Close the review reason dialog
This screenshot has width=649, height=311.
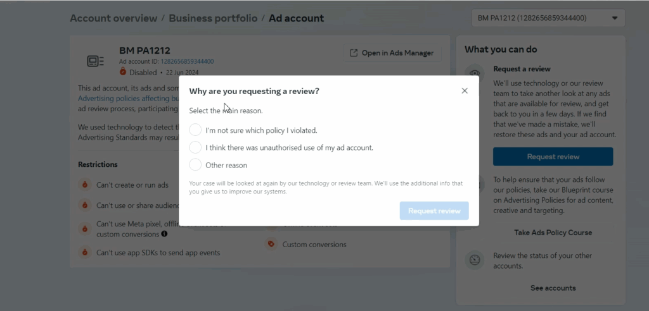tap(465, 90)
